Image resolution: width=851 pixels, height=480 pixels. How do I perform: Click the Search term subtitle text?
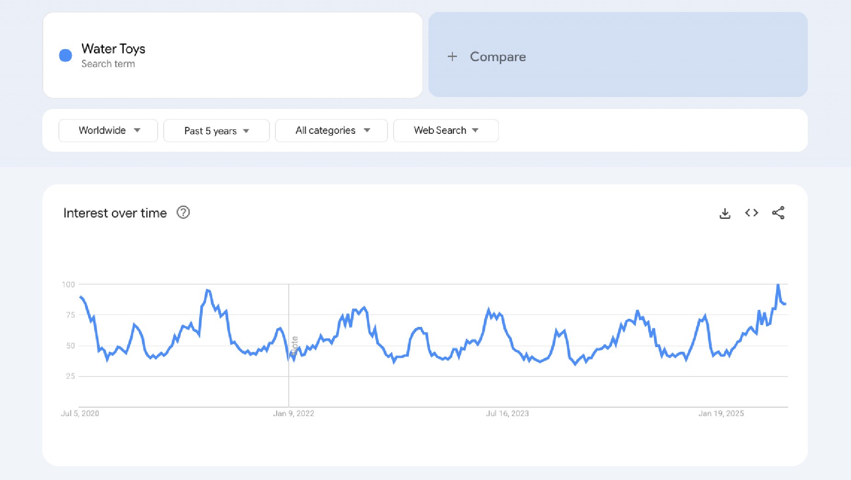point(108,64)
